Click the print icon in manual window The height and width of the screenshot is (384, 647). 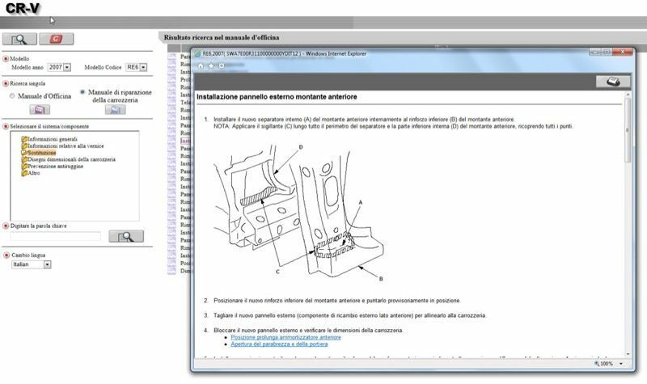point(612,82)
